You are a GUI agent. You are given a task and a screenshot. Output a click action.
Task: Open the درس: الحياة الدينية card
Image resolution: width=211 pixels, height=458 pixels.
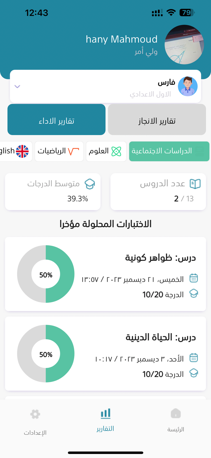(105, 353)
